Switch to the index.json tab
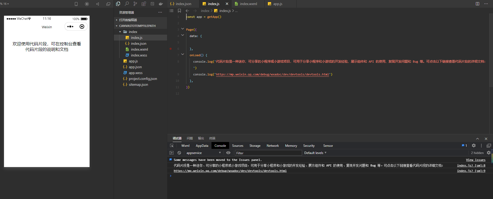Viewport: 493px width, 199px height. 183,4
